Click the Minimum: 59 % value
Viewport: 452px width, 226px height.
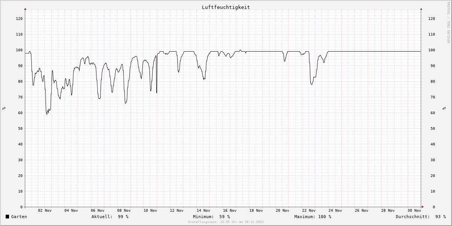(211, 217)
